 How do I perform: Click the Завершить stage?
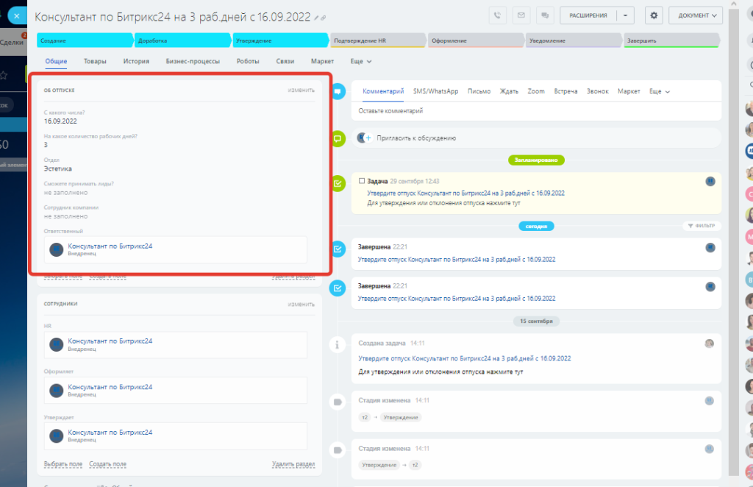671,40
